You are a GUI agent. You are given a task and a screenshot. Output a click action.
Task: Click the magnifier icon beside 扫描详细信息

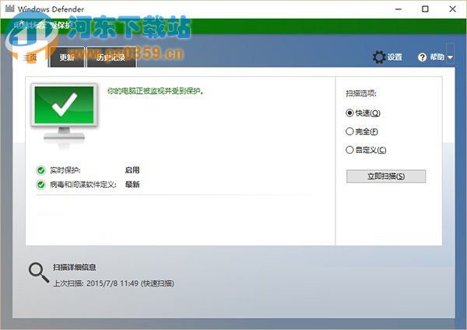tap(39, 273)
